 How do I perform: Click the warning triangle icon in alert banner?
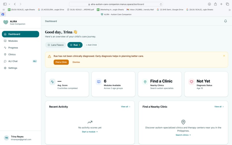50,56
